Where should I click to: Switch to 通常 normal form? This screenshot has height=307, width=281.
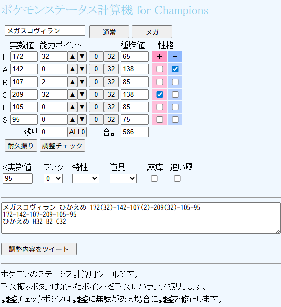pyautogui.click(x=109, y=32)
